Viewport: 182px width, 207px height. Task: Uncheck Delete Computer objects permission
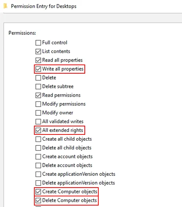tap(38, 200)
